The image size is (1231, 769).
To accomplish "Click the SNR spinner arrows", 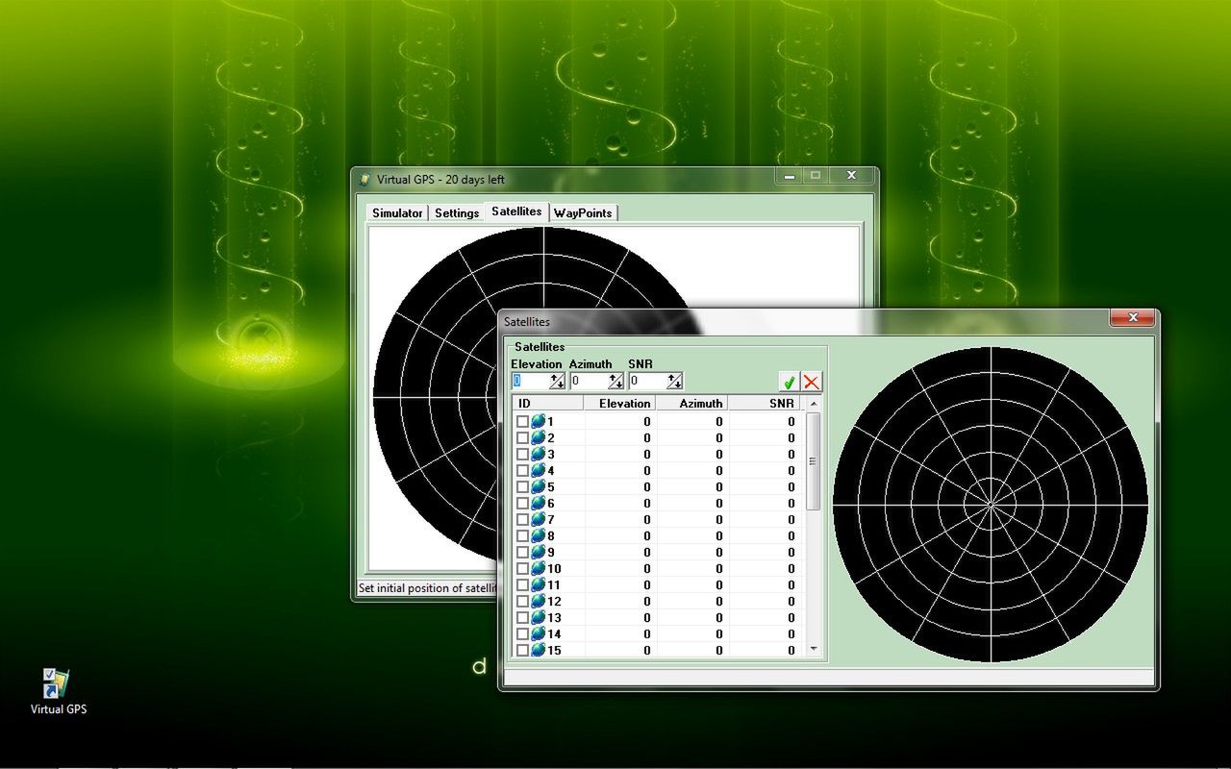I will (674, 382).
